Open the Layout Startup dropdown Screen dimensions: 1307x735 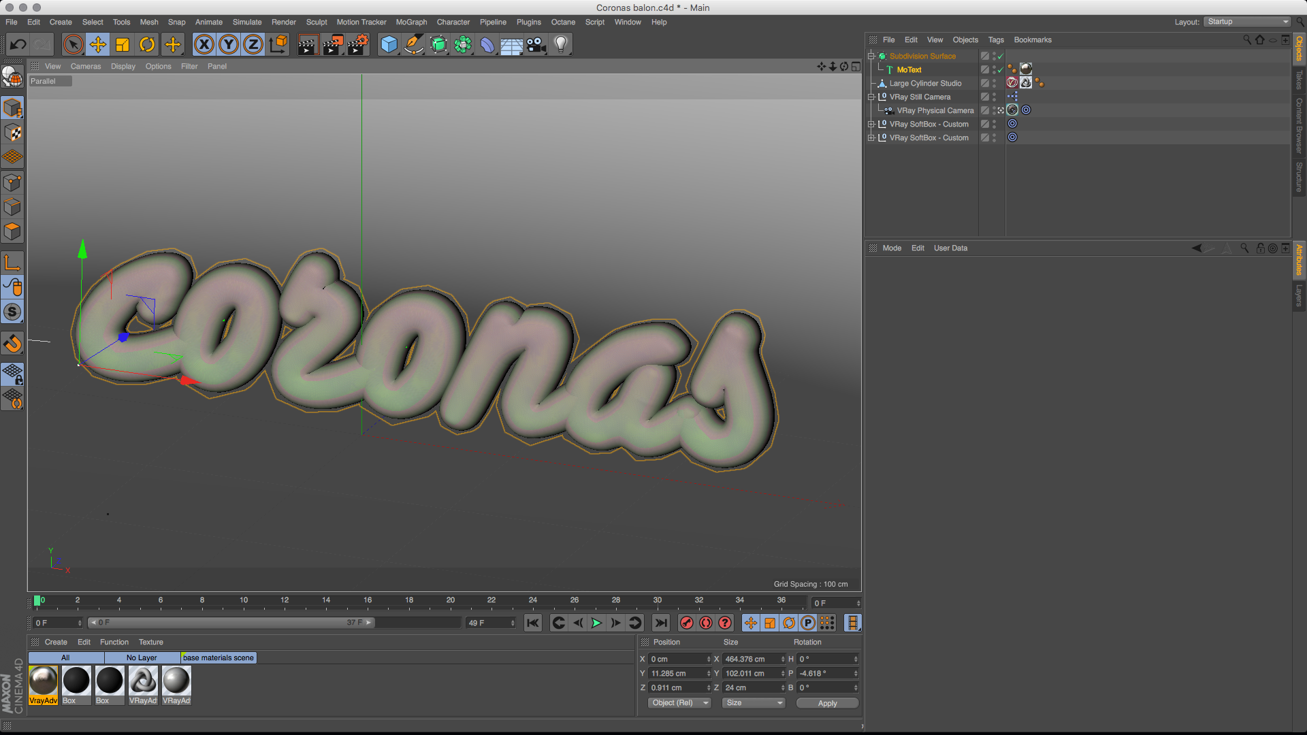coord(1248,22)
